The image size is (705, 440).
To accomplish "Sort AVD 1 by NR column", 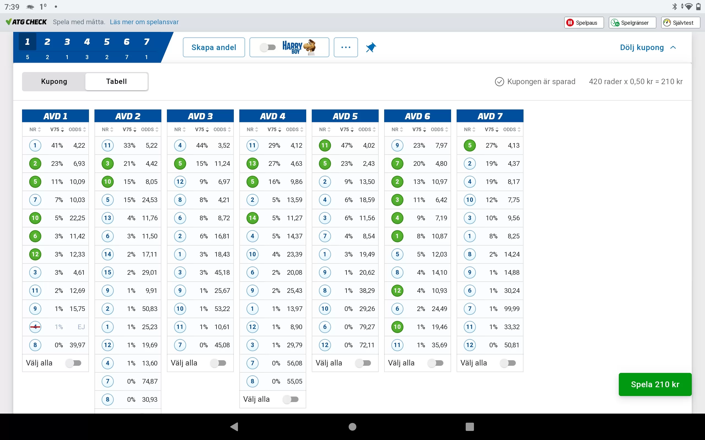I will tap(35, 130).
